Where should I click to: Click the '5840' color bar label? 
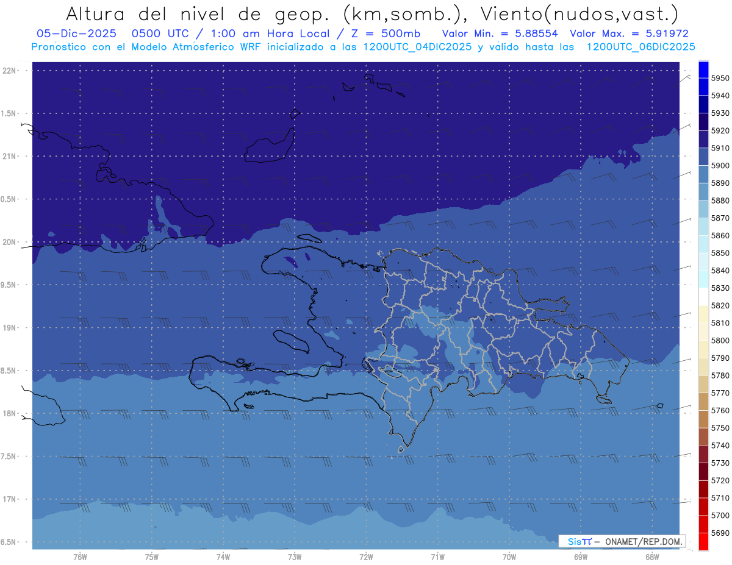point(720,271)
